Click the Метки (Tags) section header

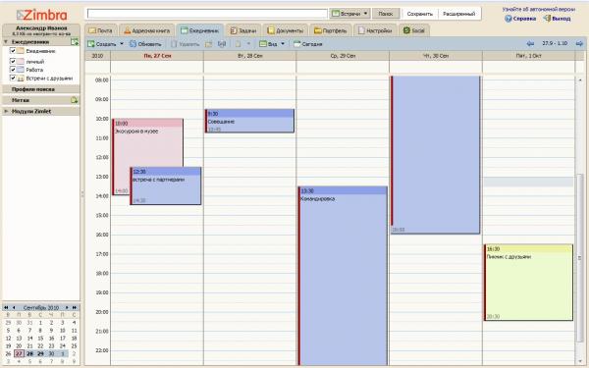tap(41, 100)
